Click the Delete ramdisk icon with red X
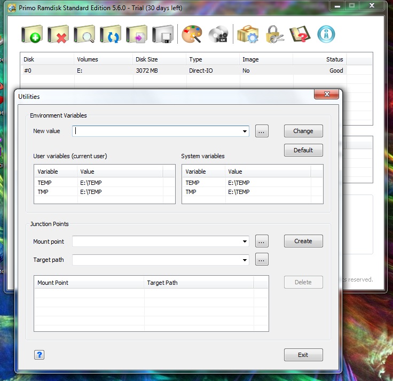Viewport: 393px width, 381px height. (58, 34)
